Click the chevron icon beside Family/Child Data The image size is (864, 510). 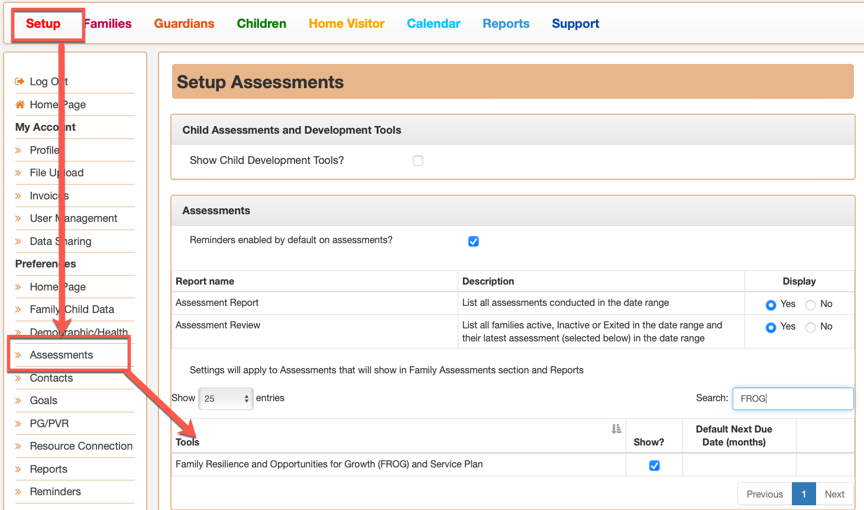[18, 309]
